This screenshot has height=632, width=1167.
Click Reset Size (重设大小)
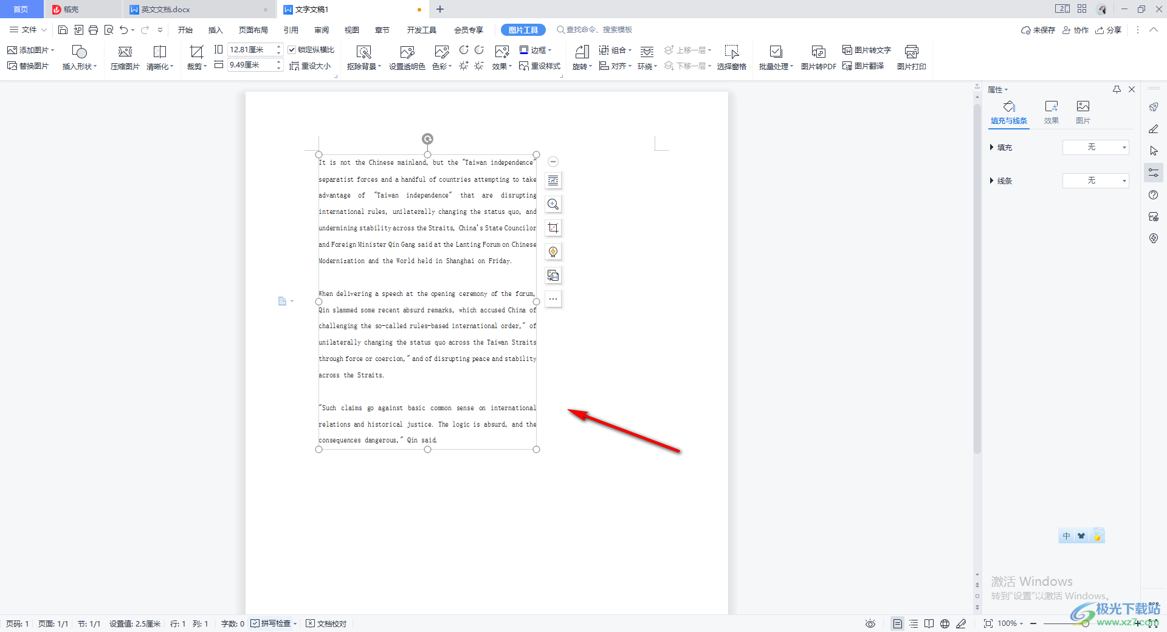coord(310,66)
